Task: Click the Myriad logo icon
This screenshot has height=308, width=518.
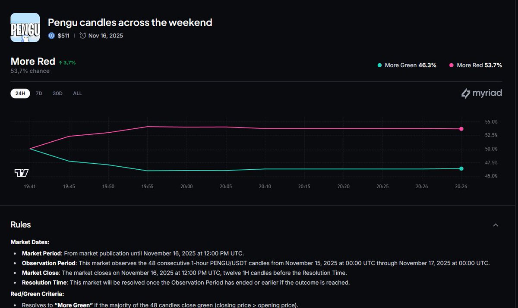Action: click(466, 93)
